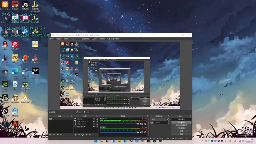Toggle lock on first source in list
The height and width of the screenshot is (144, 256).
coord(97,119)
